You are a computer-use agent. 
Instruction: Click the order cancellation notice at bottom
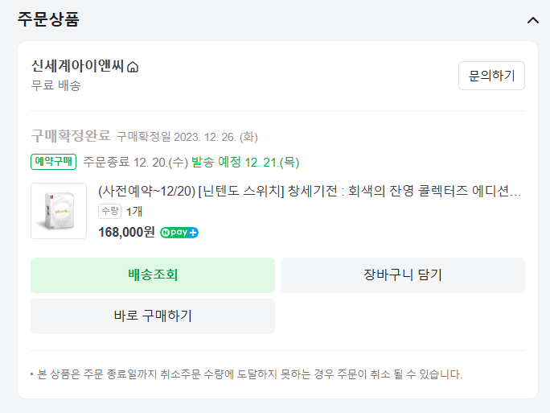[x=246, y=374]
